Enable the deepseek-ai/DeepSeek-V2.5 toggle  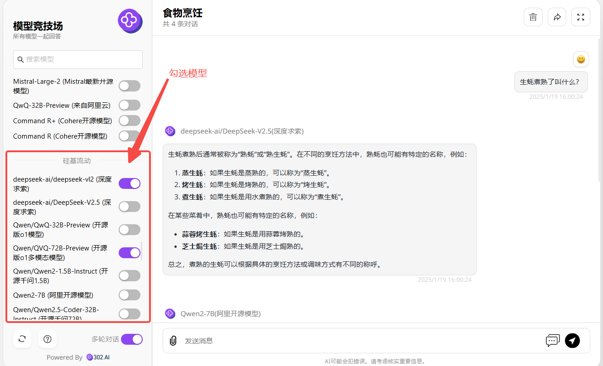pyautogui.click(x=130, y=207)
